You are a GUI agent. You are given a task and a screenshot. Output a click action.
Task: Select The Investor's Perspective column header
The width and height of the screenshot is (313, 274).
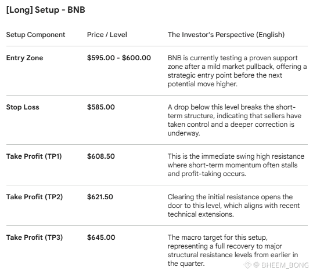pyautogui.click(x=226, y=35)
